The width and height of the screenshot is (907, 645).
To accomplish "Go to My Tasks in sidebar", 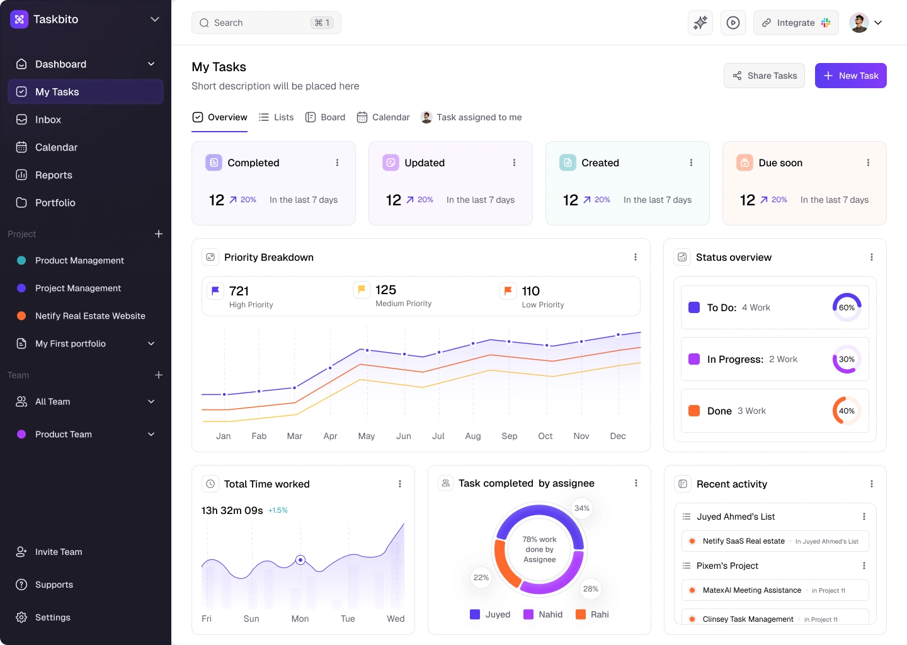I will point(86,92).
